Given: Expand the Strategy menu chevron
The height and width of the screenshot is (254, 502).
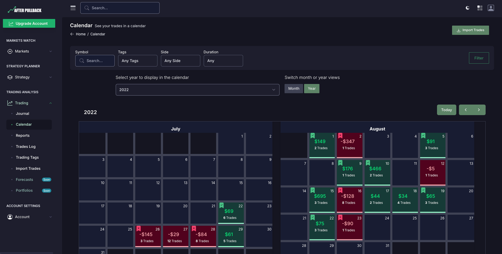Looking at the screenshot, I should click(x=50, y=77).
